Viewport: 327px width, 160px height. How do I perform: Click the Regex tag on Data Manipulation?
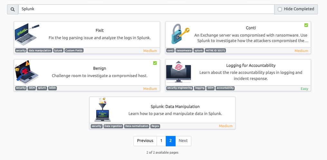point(155,126)
